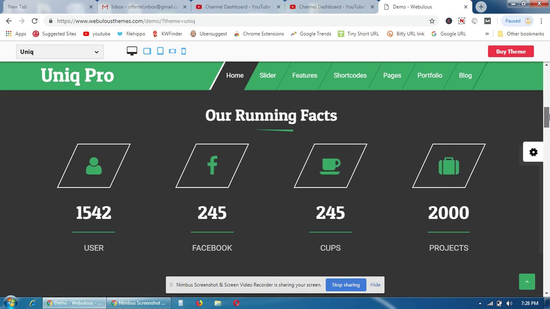Open the Shortcodes menu item
Image resolution: width=550 pixels, height=309 pixels.
click(x=350, y=76)
